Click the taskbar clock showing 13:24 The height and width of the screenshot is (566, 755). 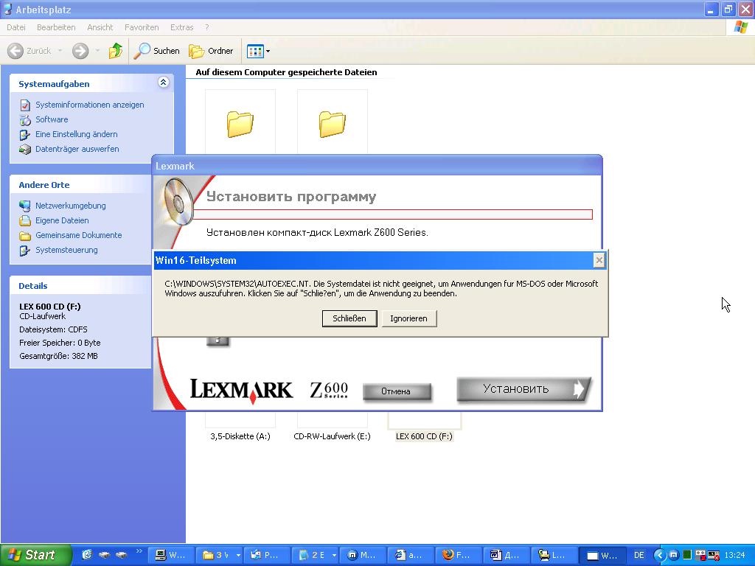tap(735, 556)
